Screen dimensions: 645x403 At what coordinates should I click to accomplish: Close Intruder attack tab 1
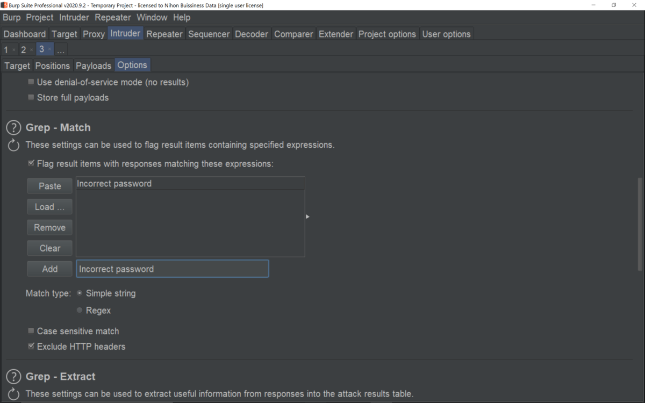14,50
